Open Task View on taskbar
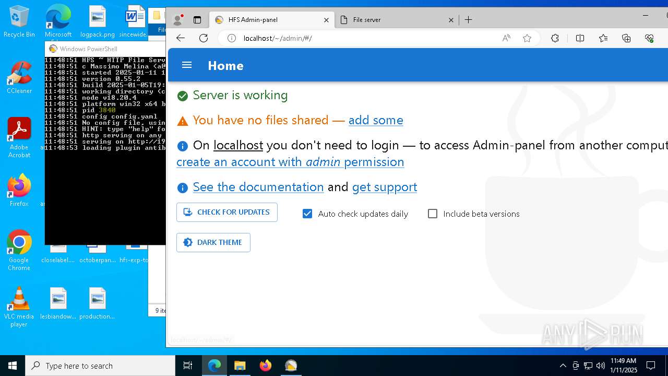This screenshot has width=668, height=376. pos(188,366)
